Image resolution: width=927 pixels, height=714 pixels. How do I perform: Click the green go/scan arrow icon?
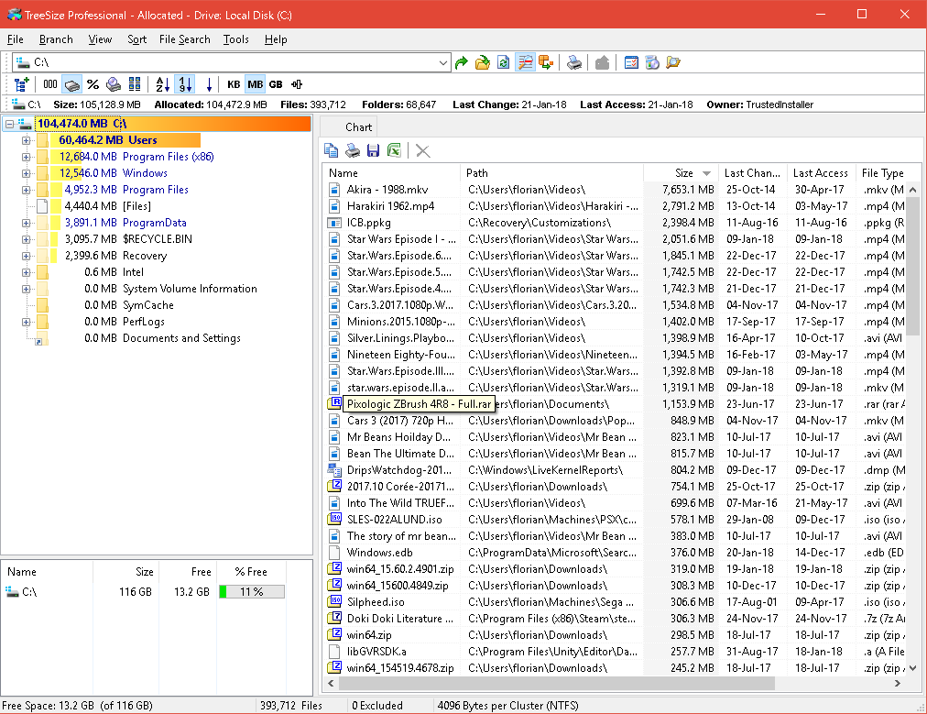pos(462,62)
